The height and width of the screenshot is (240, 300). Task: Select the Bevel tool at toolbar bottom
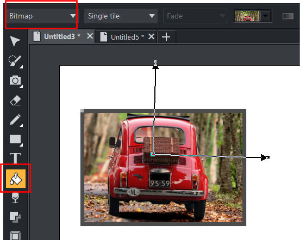click(15, 236)
